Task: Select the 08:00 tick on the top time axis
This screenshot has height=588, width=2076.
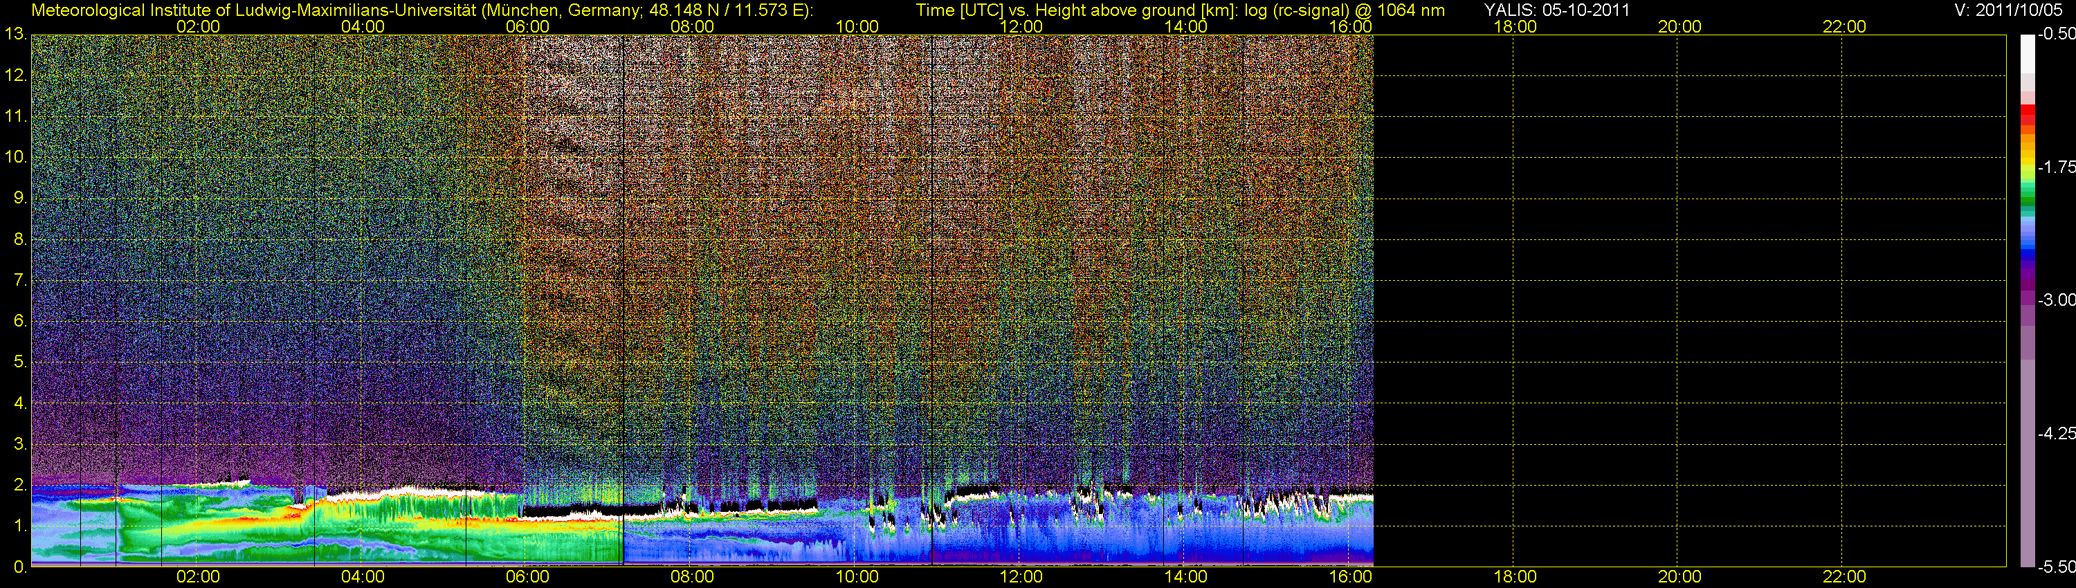Action: [692, 26]
